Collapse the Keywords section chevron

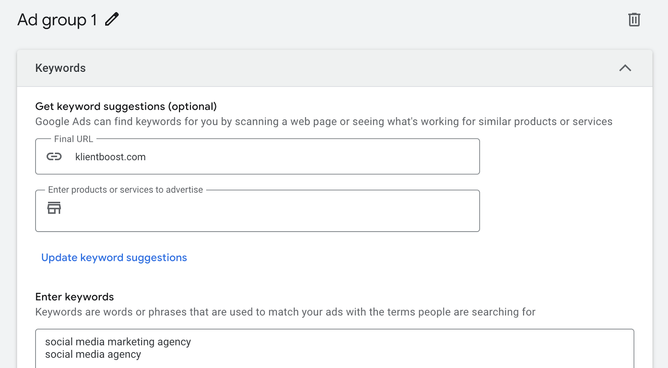[x=625, y=68]
